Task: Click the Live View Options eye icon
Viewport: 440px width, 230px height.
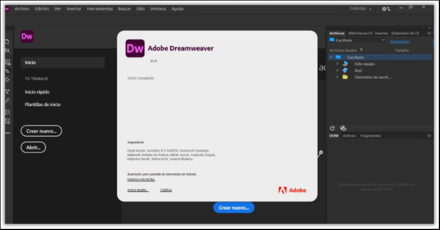Action: point(7,62)
